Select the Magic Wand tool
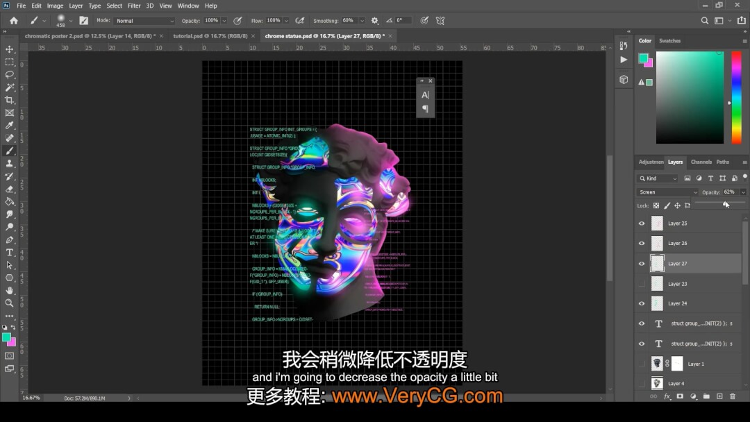Image resolution: width=750 pixels, height=422 pixels. [9, 87]
